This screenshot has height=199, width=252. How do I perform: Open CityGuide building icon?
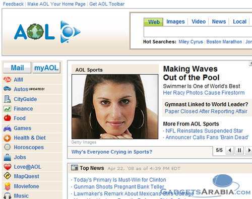point(8,99)
